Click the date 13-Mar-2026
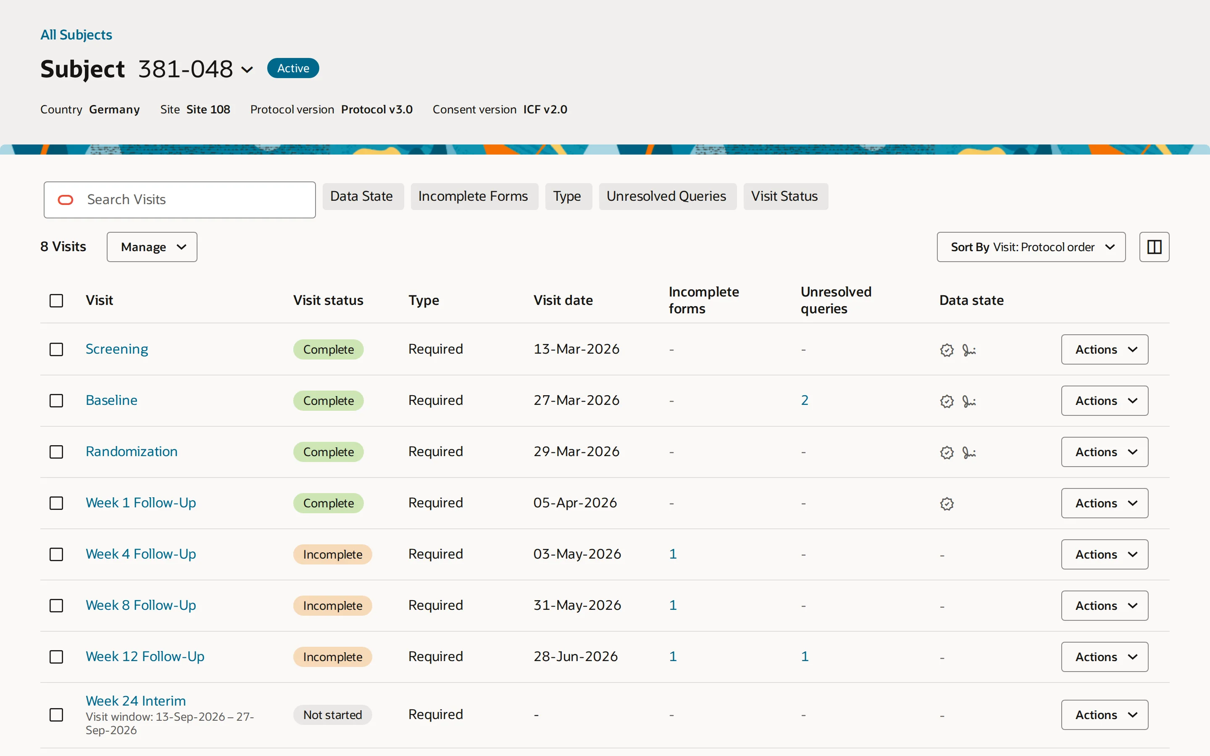The height and width of the screenshot is (756, 1210). tap(576, 349)
